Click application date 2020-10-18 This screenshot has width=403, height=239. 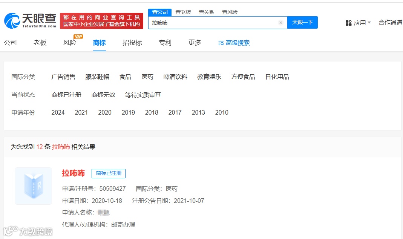pos(107,201)
